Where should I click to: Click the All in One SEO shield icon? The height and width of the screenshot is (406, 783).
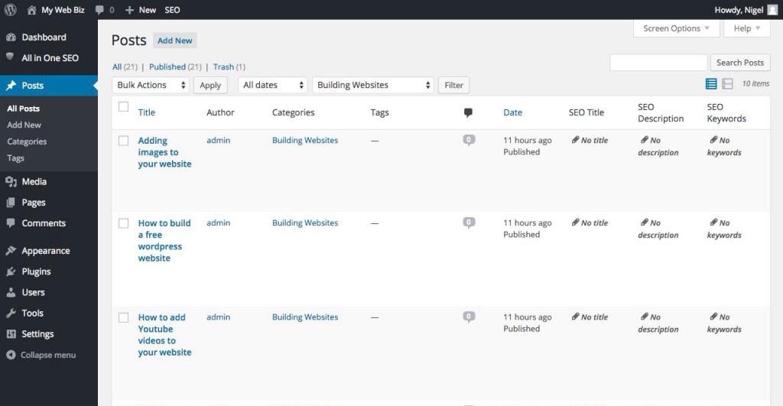[x=10, y=57]
